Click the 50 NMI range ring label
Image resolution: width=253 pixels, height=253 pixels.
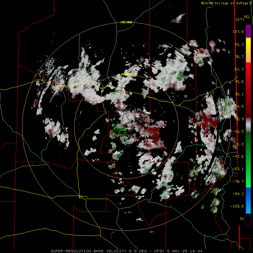pyautogui.click(x=126, y=74)
